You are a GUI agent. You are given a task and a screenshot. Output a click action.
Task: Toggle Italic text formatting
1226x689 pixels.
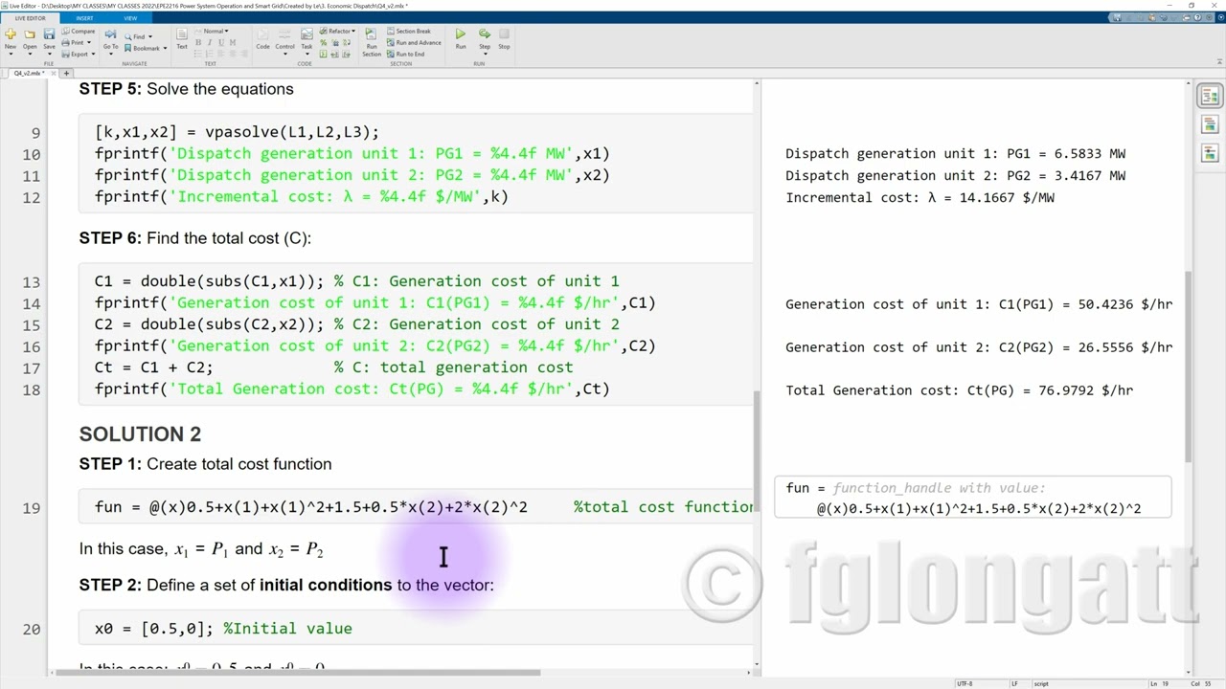210,42
